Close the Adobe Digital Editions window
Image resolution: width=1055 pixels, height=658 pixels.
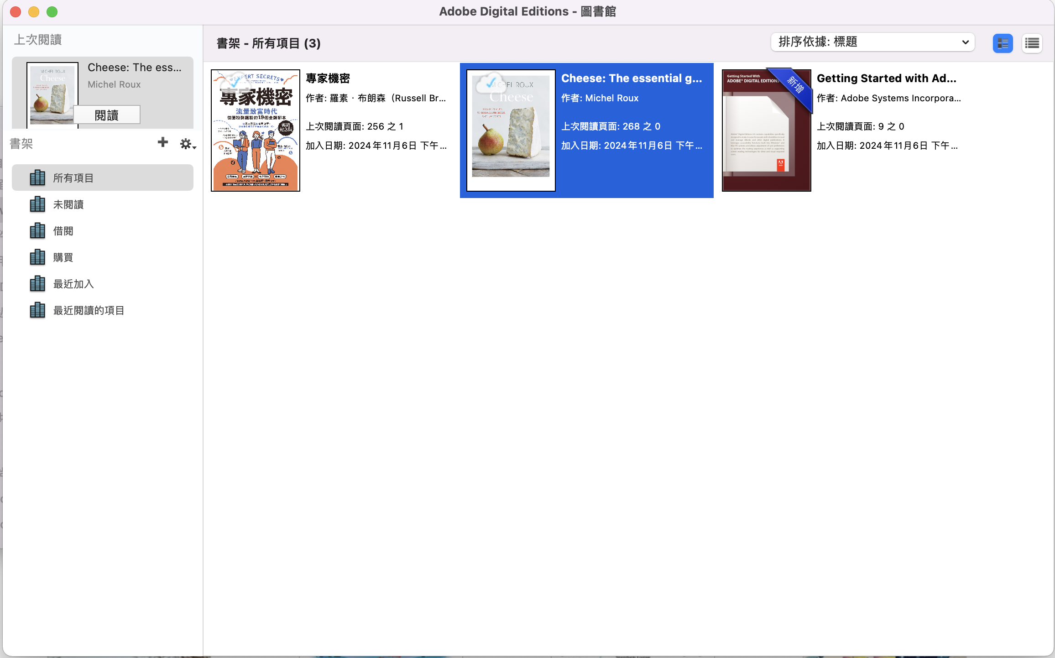pyautogui.click(x=16, y=12)
